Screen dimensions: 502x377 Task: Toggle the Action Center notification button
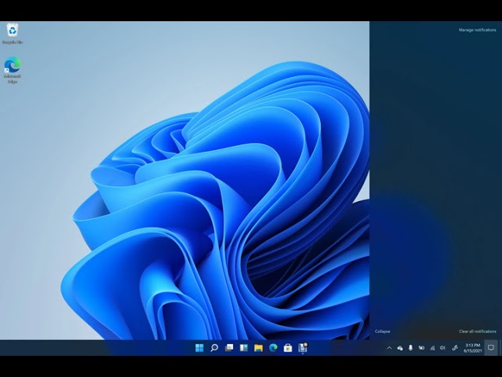[x=491, y=348]
